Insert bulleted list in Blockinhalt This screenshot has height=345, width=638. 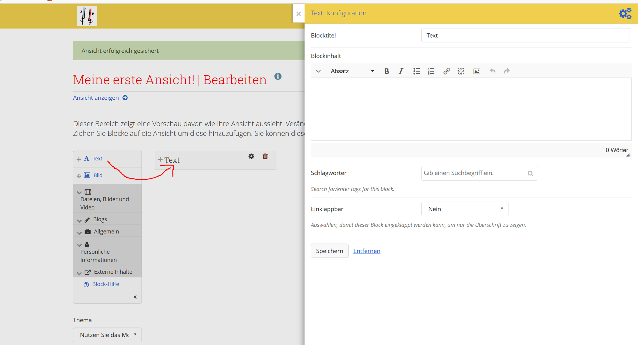pyautogui.click(x=416, y=71)
